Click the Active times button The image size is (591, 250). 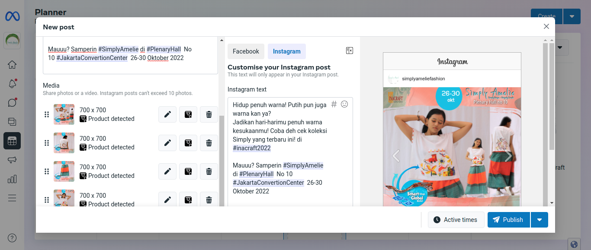point(456,220)
